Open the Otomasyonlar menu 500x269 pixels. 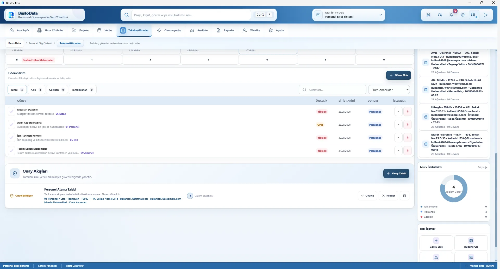(169, 30)
